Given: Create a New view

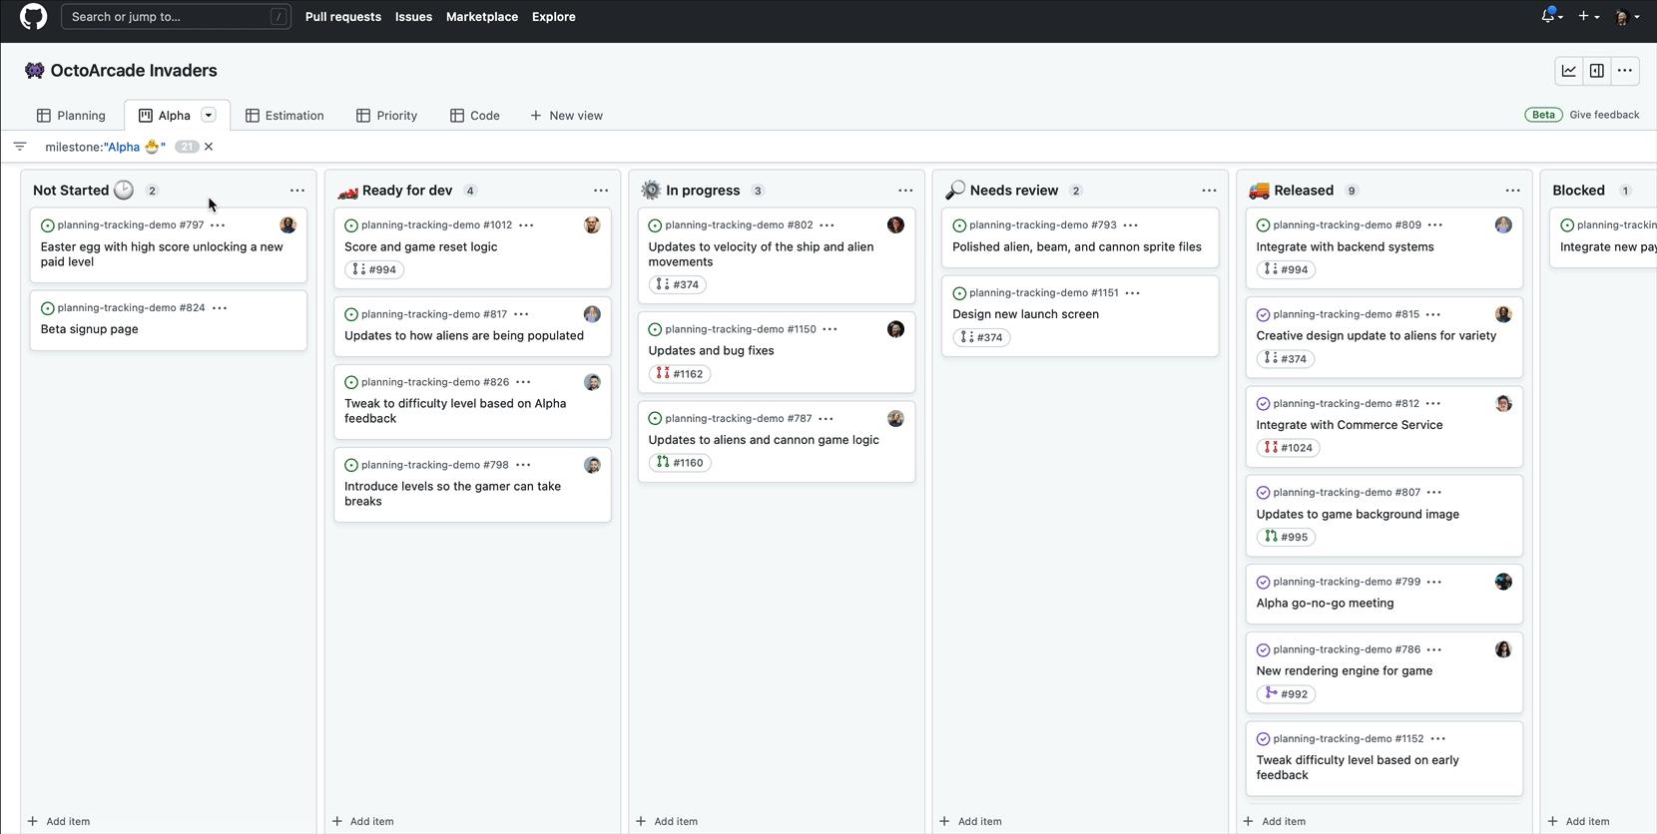Looking at the screenshot, I should (x=566, y=116).
